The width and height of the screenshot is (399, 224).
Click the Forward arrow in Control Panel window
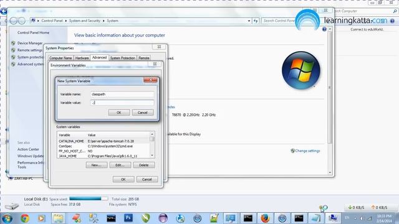[x=22, y=21]
